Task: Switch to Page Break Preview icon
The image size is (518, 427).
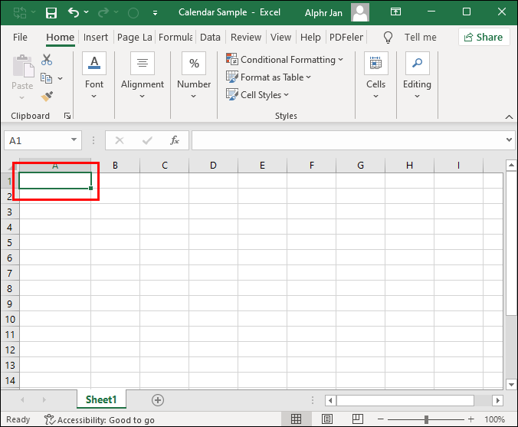Action: coord(357,419)
